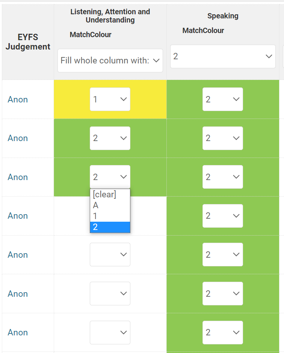The width and height of the screenshot is (284, 353).
Task: Click the first "Anon" pupil link
Action: tap(17, 99)
